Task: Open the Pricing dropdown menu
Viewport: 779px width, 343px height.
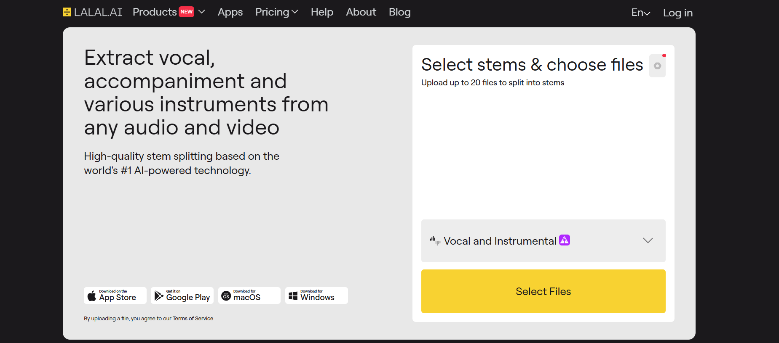Action: click(x=276, y=12)
